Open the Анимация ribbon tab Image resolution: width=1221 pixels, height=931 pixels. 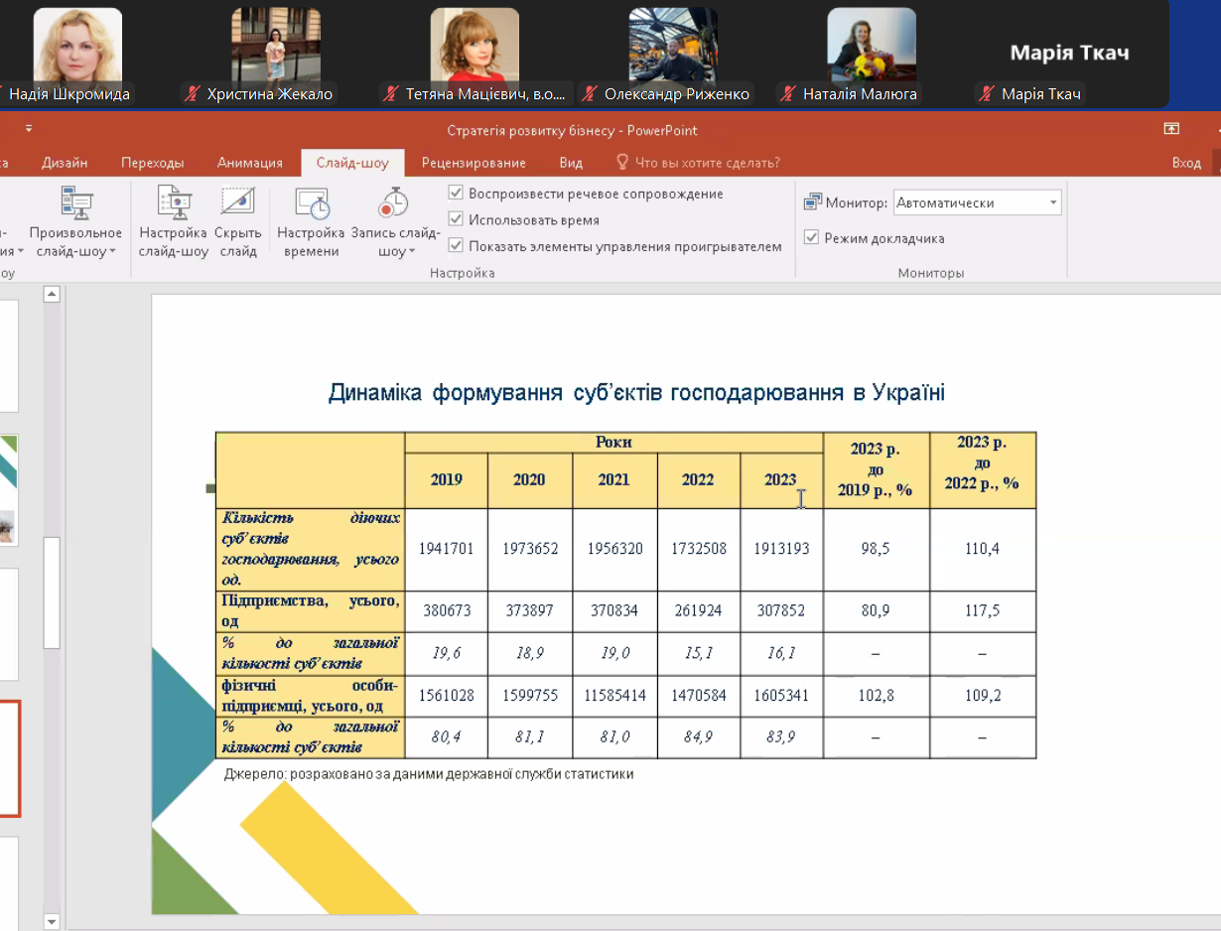pos(250,163)
